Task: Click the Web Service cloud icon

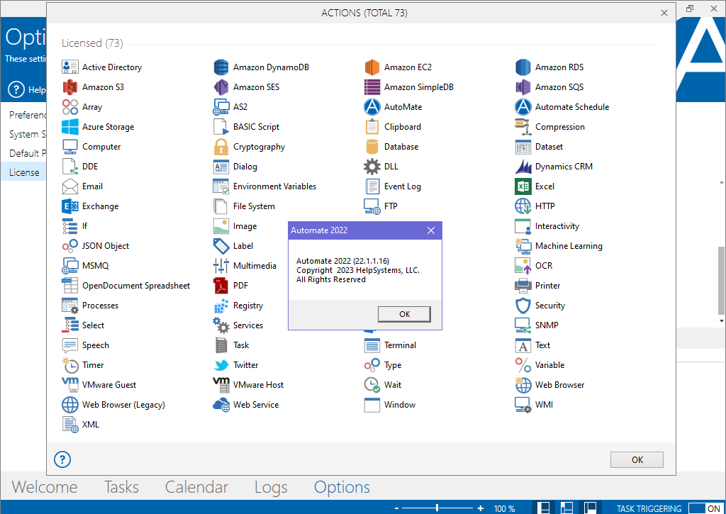Action: [221, 405]
